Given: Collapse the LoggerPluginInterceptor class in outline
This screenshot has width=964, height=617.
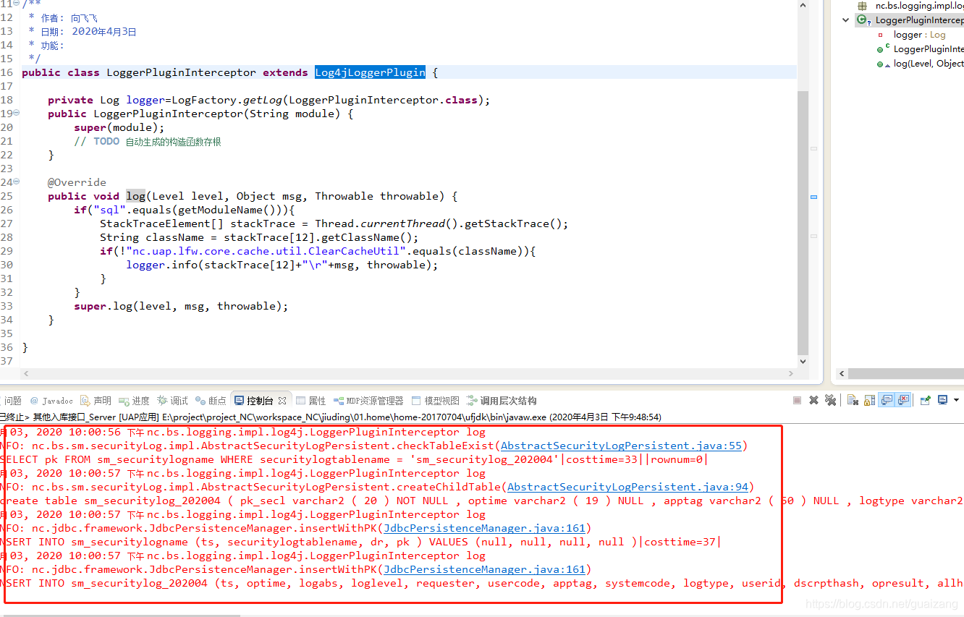Looking at the screenshot, I should [x=845, y=20].
